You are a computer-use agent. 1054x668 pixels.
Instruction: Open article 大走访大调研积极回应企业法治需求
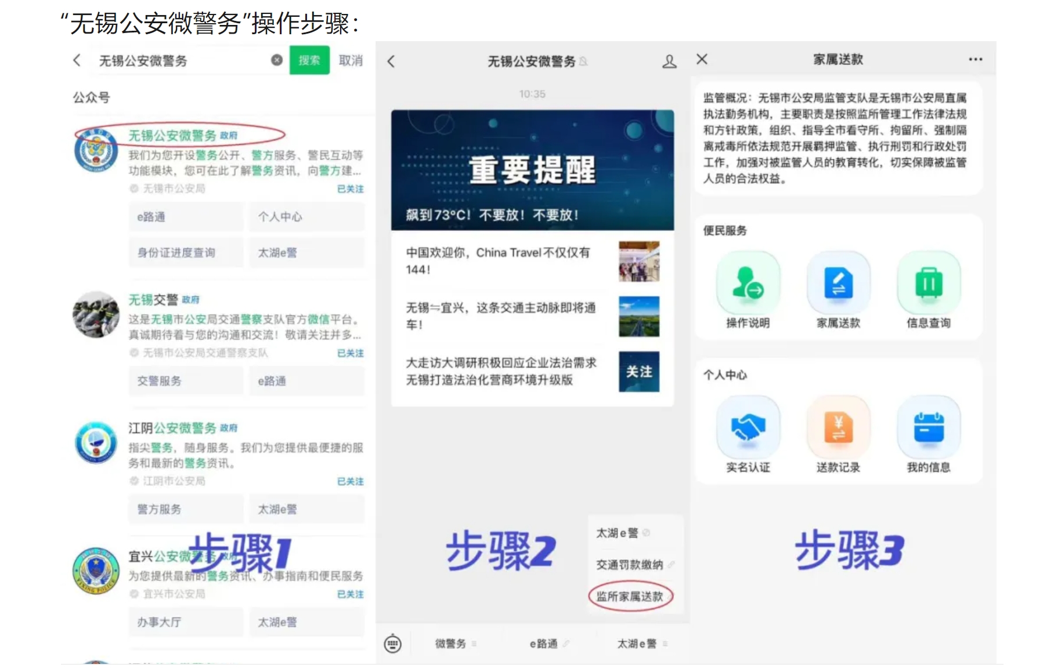click(501, 371)
